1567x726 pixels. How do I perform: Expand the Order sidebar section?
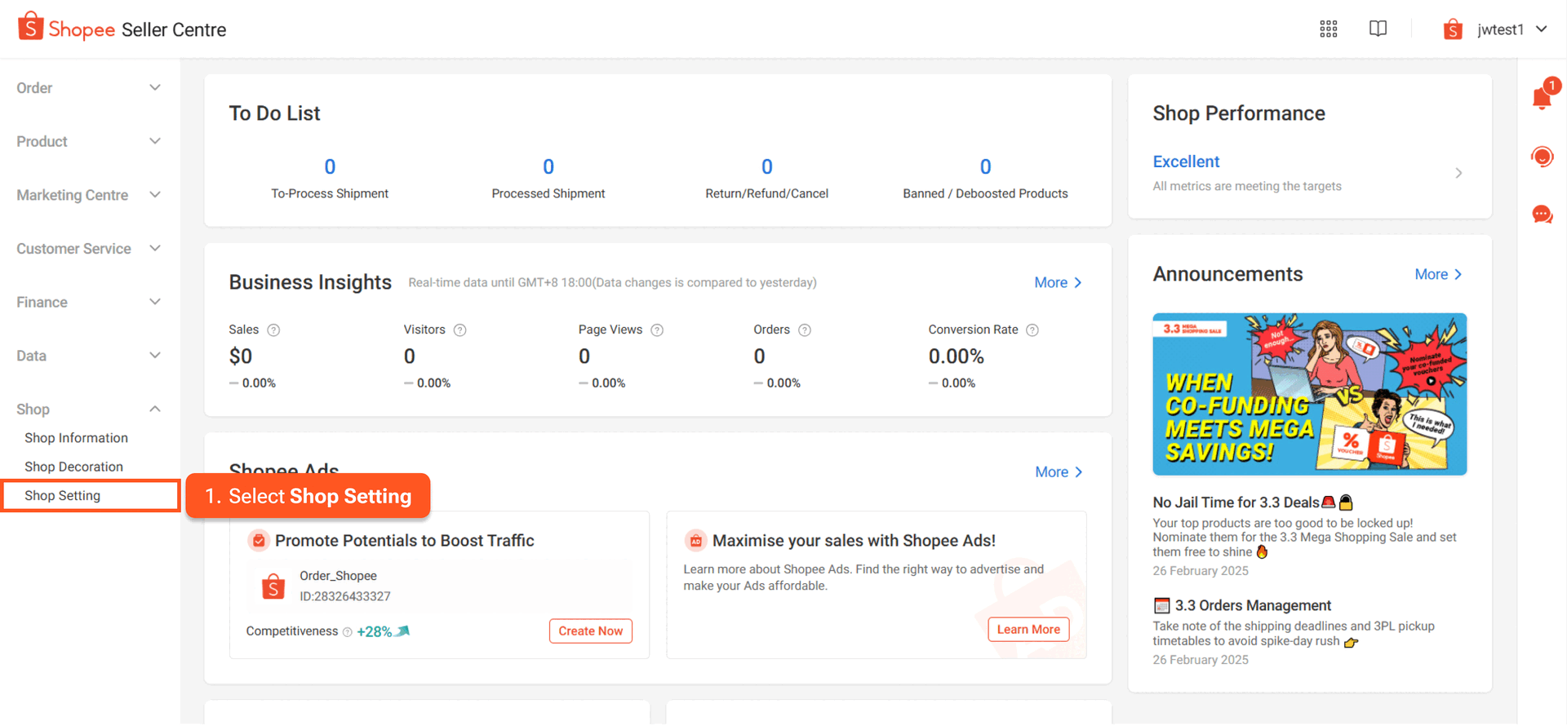89,88
